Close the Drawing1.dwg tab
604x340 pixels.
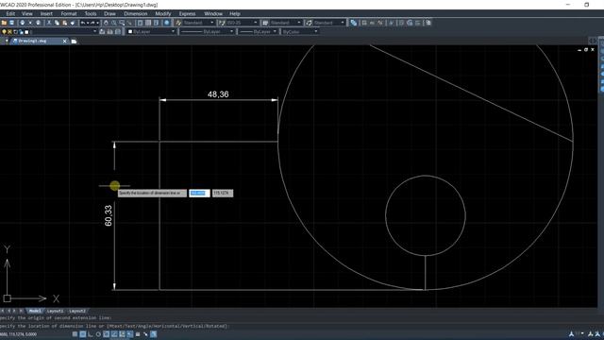pos(65,41)
